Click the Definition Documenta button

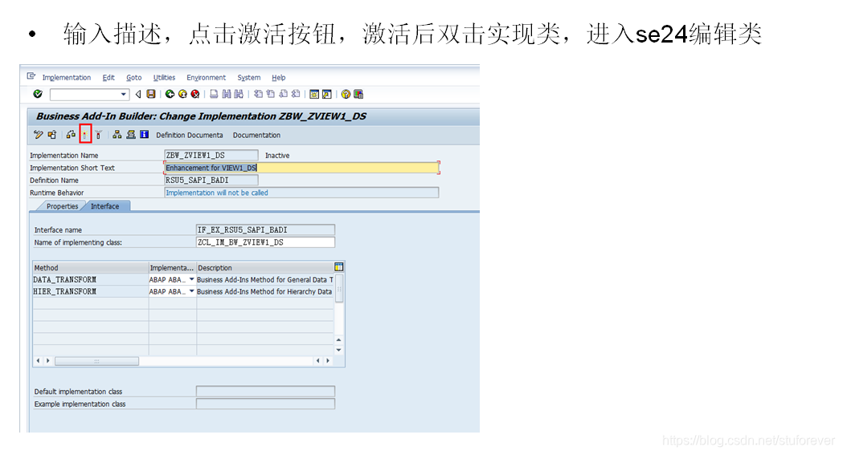[x=189, y=135]
